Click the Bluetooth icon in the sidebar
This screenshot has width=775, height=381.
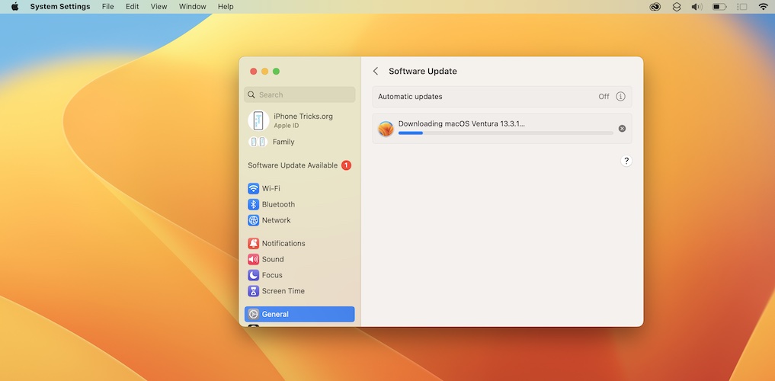tap(254, 204)
